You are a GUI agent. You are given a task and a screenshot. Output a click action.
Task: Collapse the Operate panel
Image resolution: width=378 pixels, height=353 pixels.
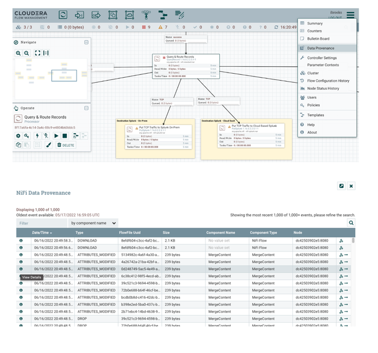[86, 108]
